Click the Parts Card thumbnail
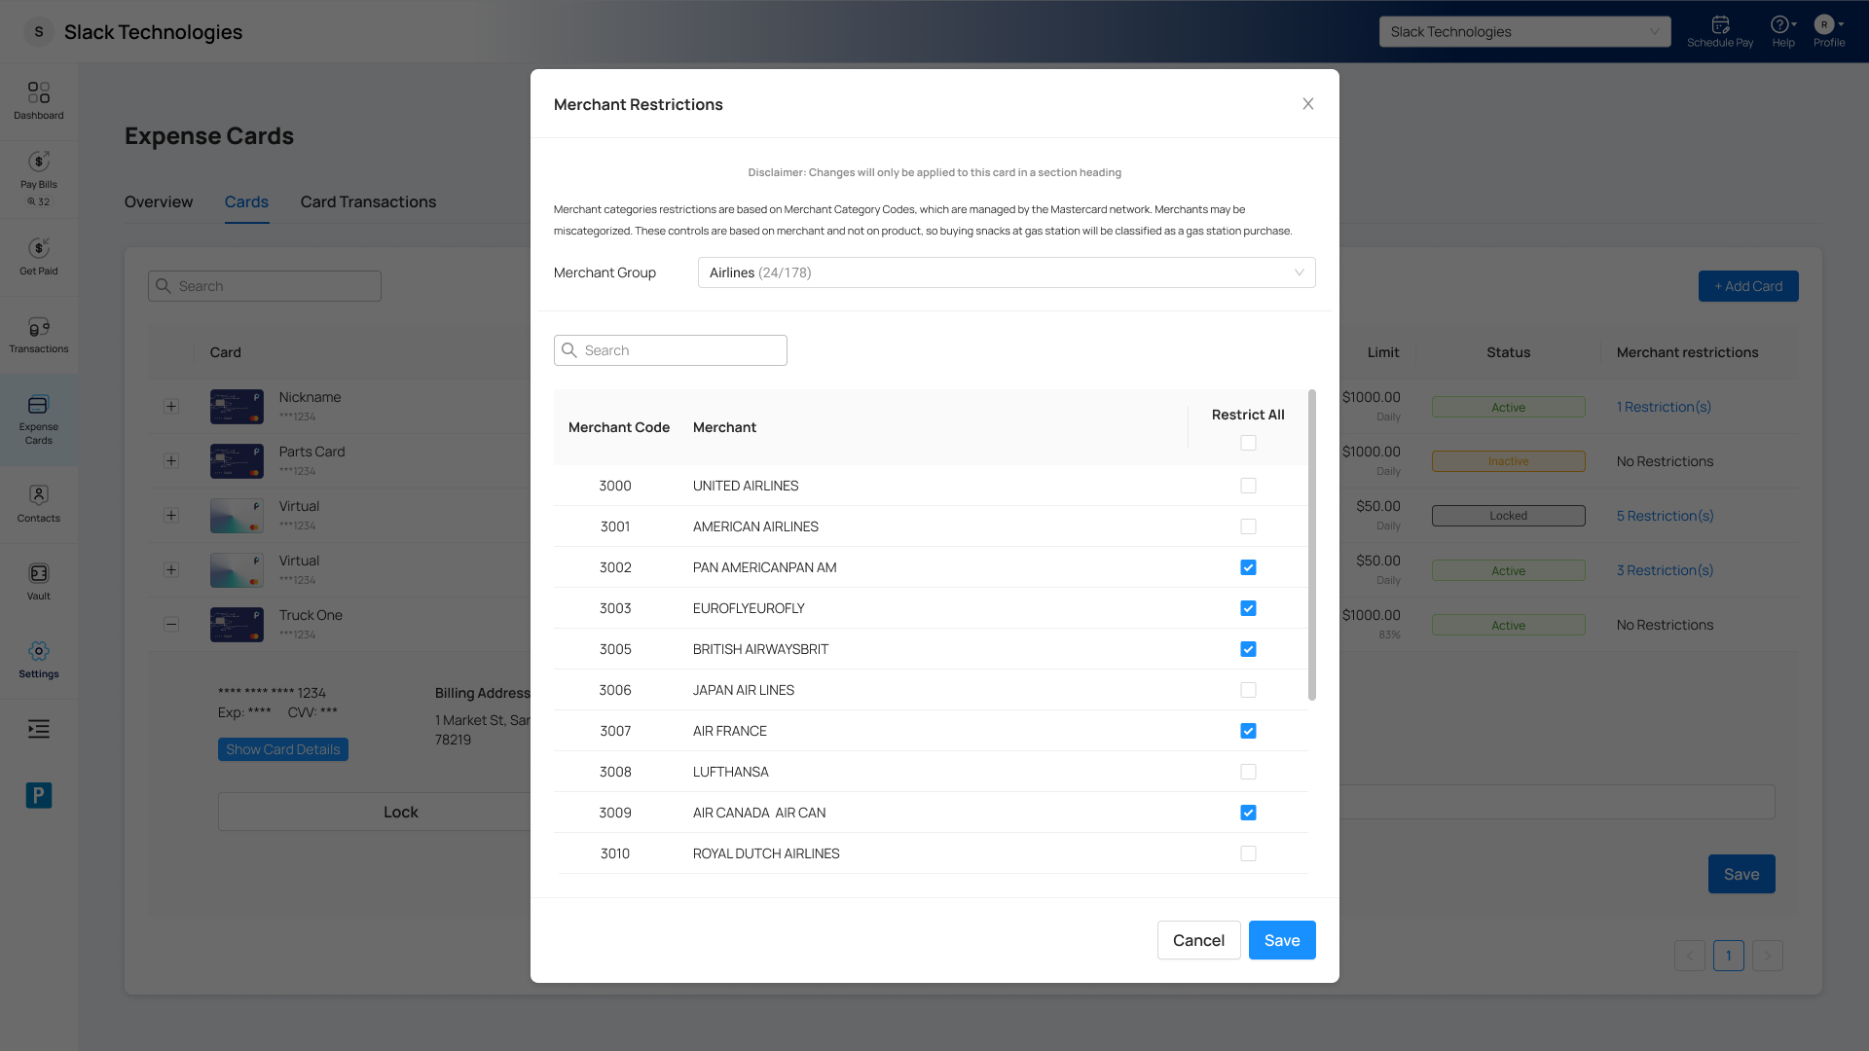This screenshot has height=1051, width=1869. 237,460
